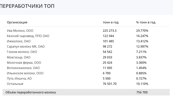The width and height of the screenshot is (173, 102).
Task: Click the % тонн в год column header
Action: [x=146, y=22]
